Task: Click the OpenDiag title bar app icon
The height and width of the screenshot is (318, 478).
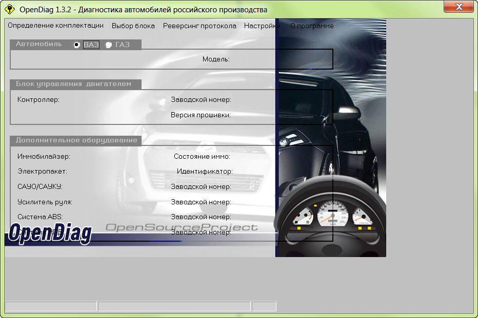Action: [10, 9]
